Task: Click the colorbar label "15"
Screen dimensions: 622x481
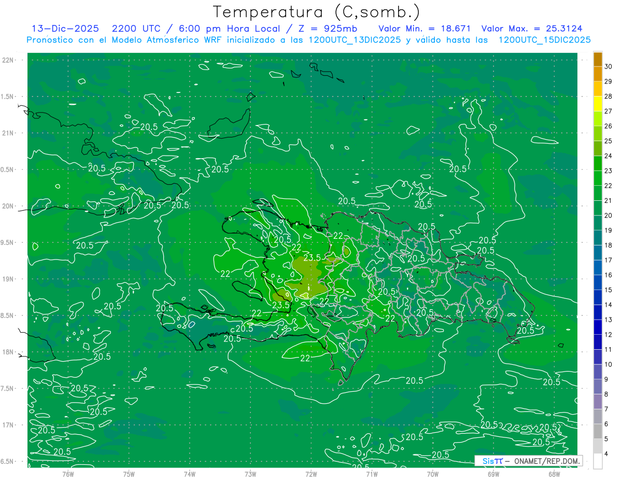Action: (x=609, y=290)
